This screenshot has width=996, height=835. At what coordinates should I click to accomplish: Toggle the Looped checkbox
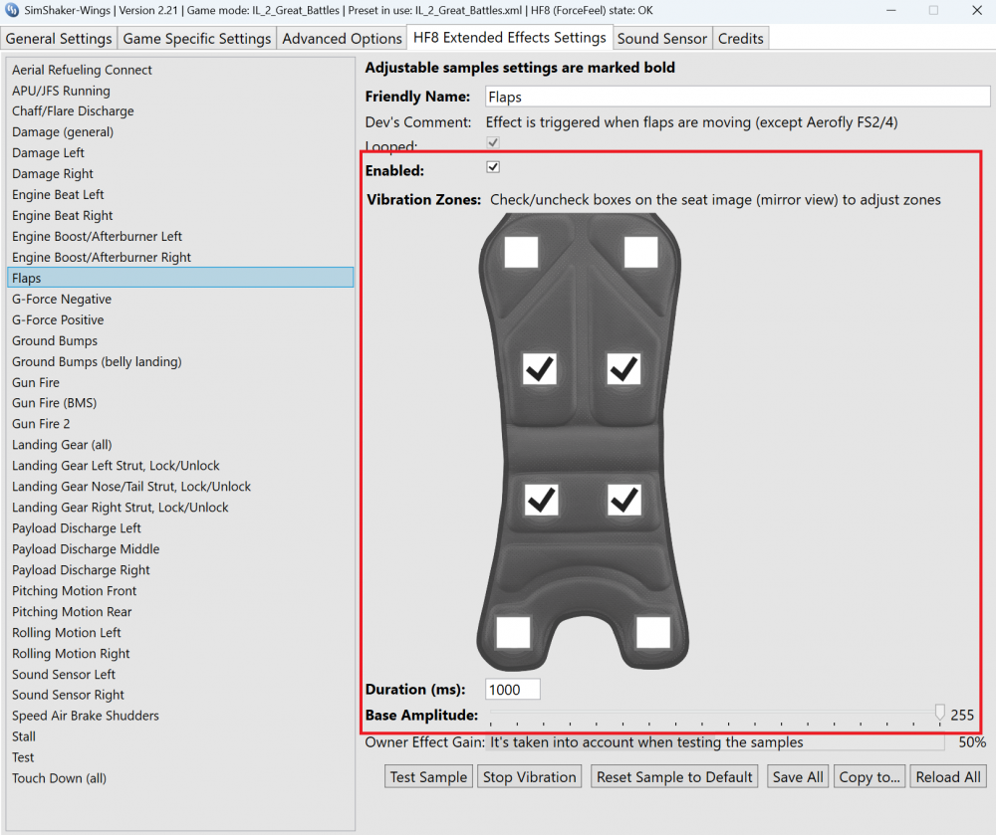pos(492,142)
